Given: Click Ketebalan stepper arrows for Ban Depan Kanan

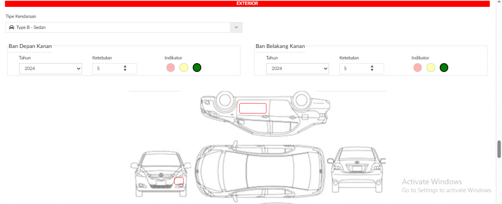Looking at the screenshot, I should tap(125, 68).
